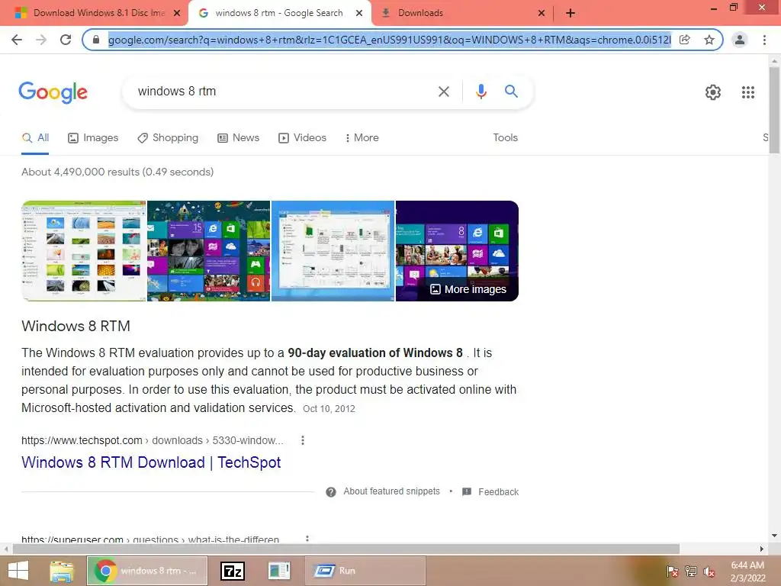Click the horizontal scrollbar thumb

point(346,549)
